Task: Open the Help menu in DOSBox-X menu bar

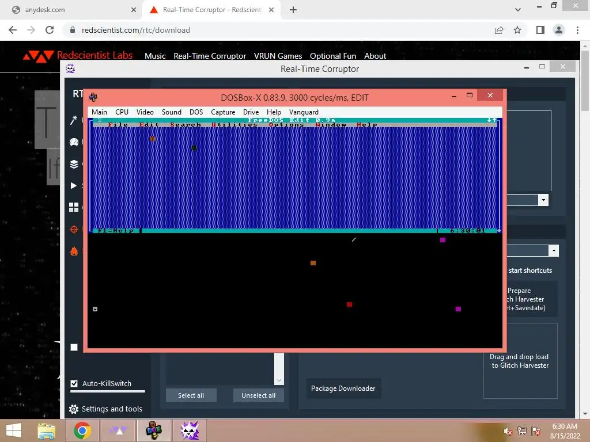Action: pos(274,112)
